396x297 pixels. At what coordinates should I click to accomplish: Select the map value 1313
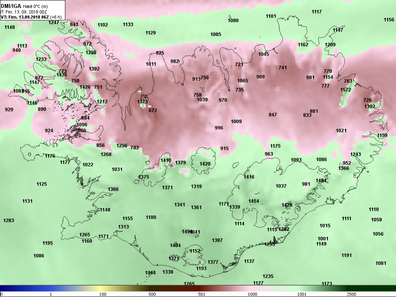click(x=124, y=227)
